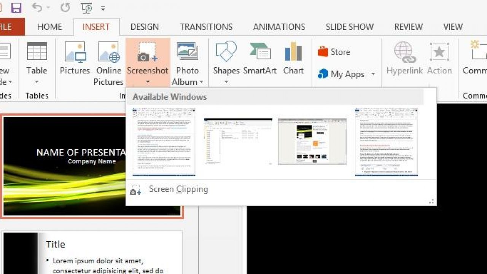The height and width of the screenshot is (274, 487).
Task: Open the Photo Album dropdown
Action: pyautogui.click(x=201, y=82)
